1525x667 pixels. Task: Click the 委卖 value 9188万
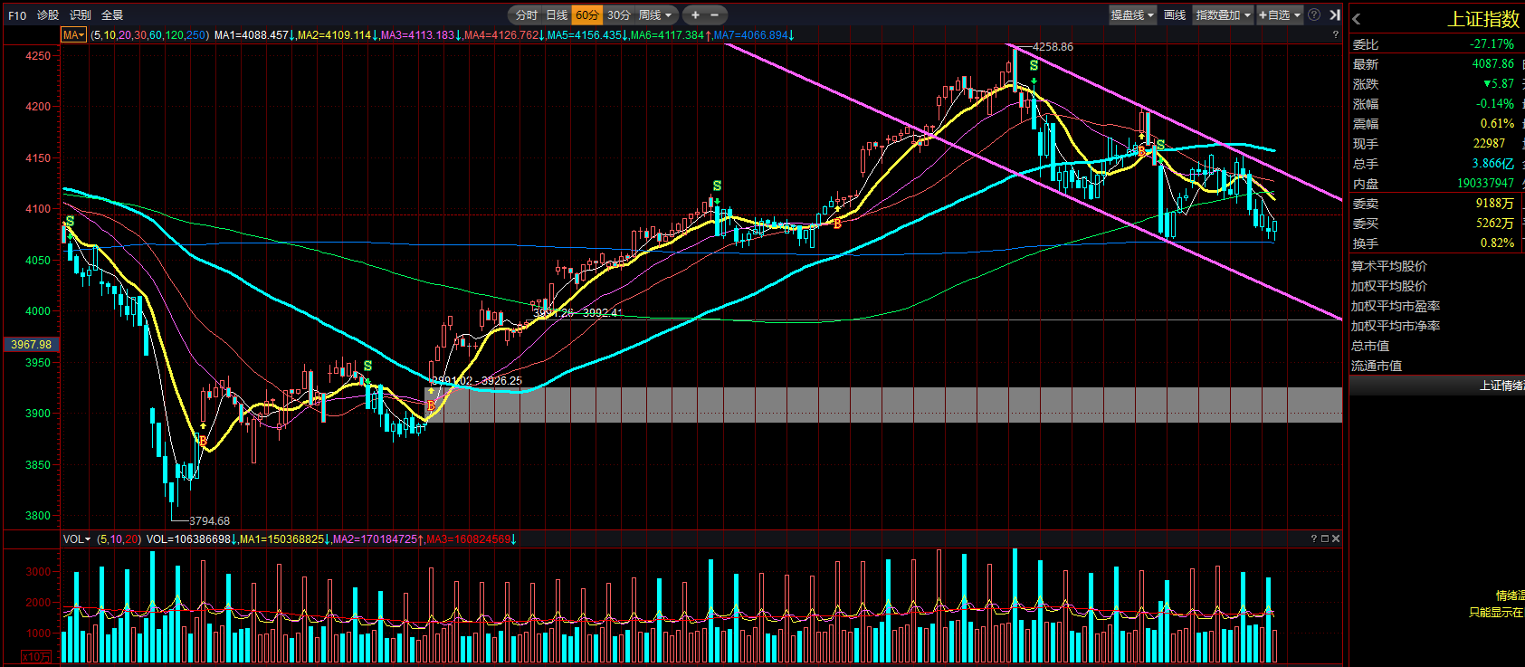coord(1495,204)
